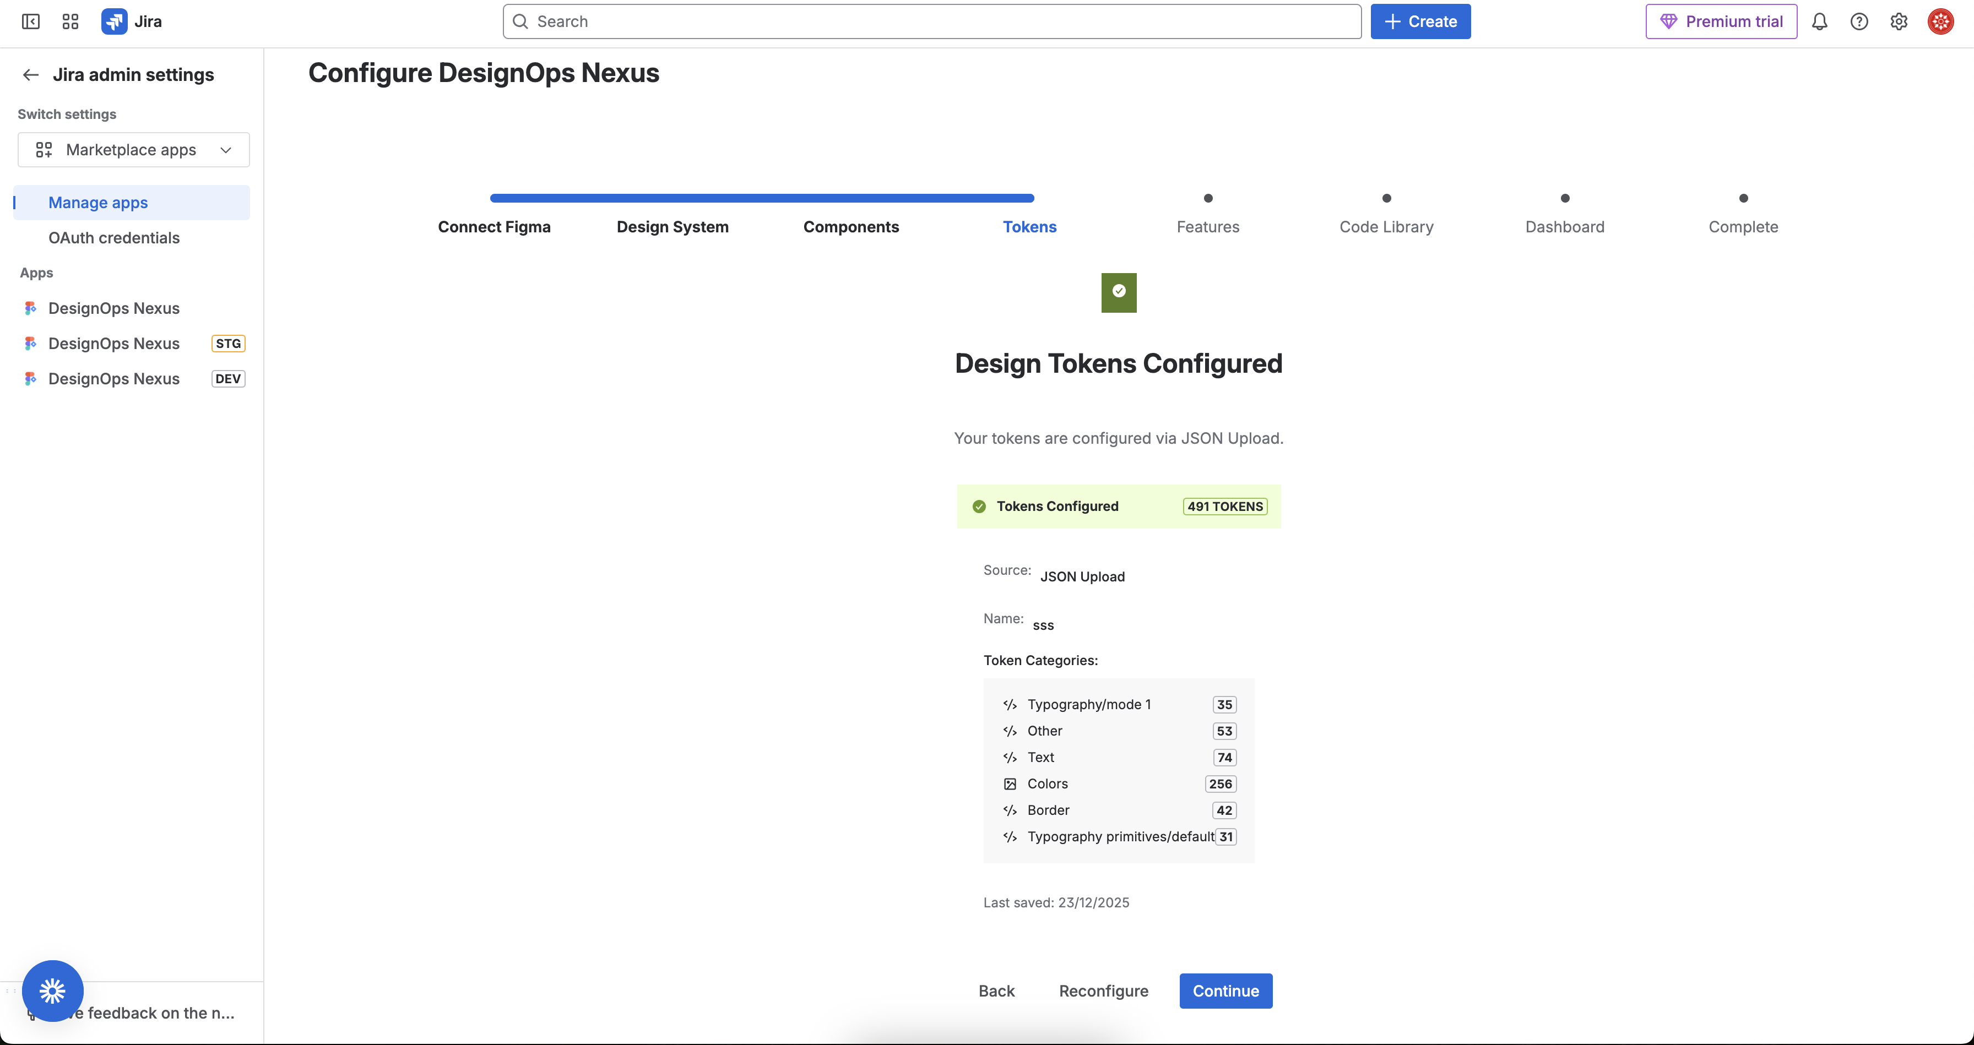Image resolution: width=1974 pixels, height=1045 pixels.
Task: Select Manage apps in sidebar
Action: tap(98, 203)
